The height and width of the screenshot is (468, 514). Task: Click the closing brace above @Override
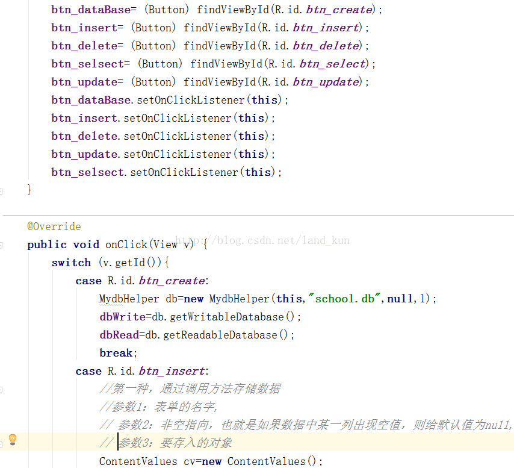29,190
